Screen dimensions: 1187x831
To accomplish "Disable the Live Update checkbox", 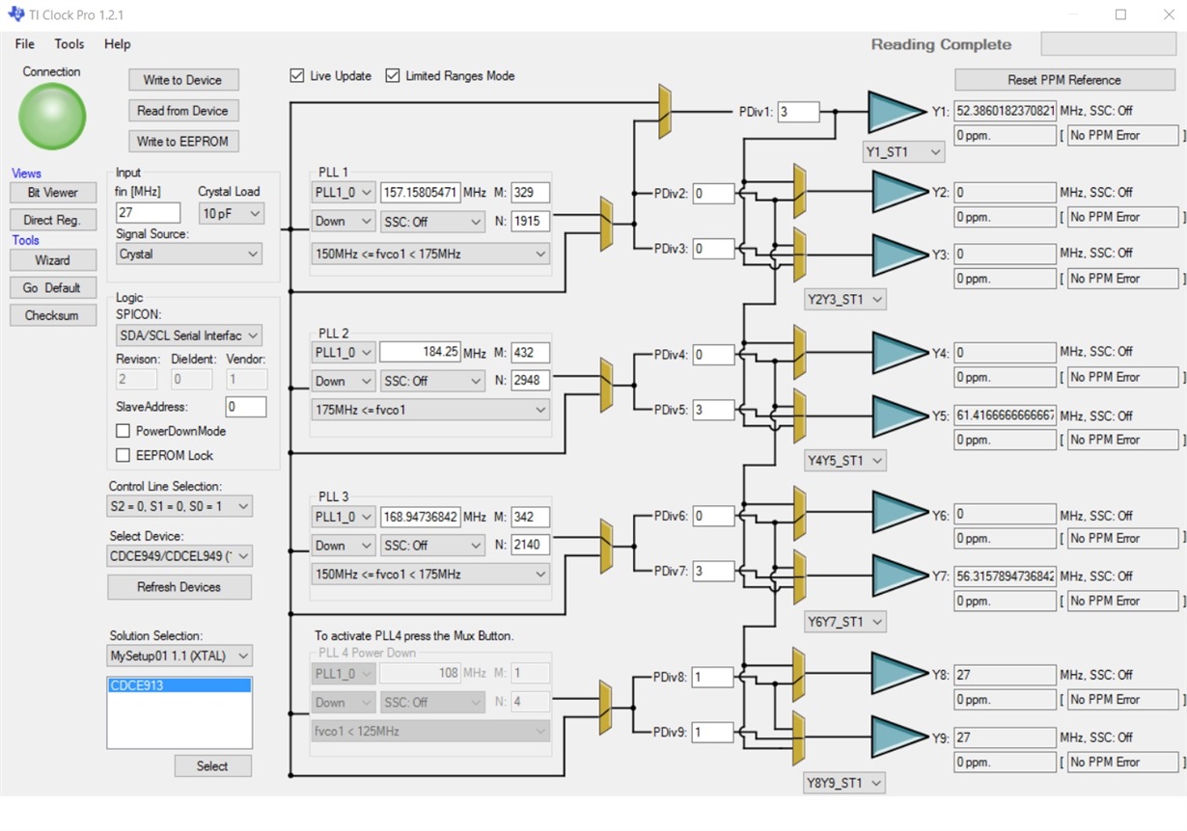I will tap(297, 75).
